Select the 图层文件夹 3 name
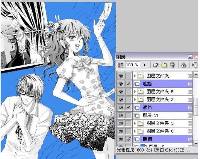The image size is (200, 159). (160, 124)
